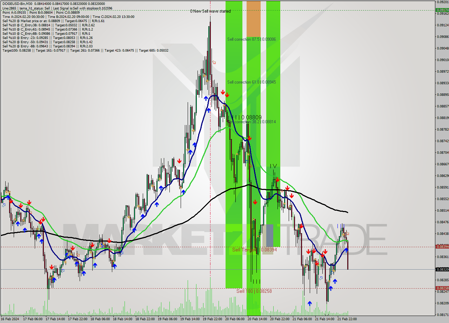Click the 0.09086 price axis label
Screen dimensions: 449x323
[443, 37]
